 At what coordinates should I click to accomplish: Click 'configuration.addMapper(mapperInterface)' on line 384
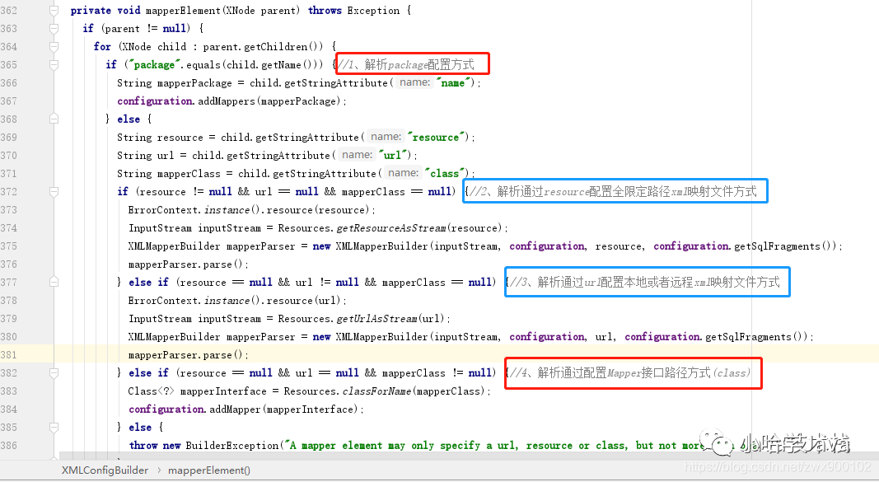tap(243, 409)
